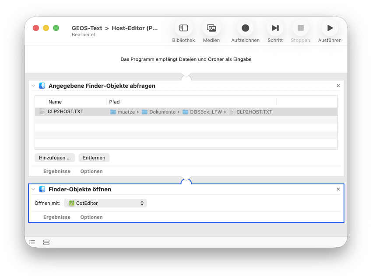Run the workflow with Ausführen
Image resolution: width=372 pixels, height=280 pixels.
(x=330, y=28)
